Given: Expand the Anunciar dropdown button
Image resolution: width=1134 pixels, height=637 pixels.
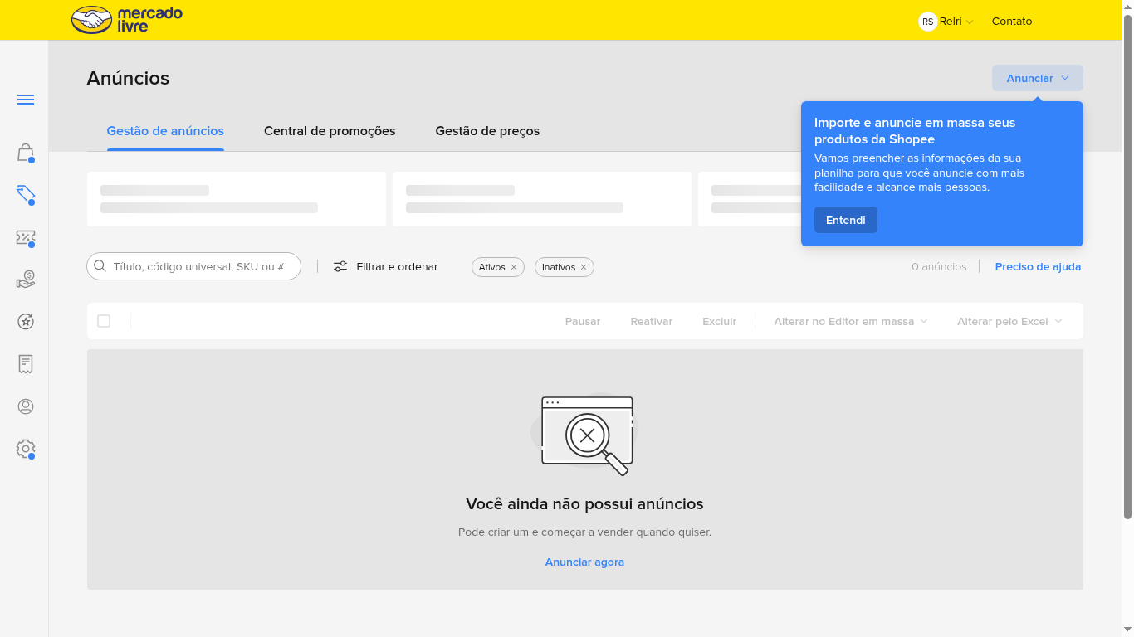Looking at the screenshot, I should click(x=1037, y=78).
